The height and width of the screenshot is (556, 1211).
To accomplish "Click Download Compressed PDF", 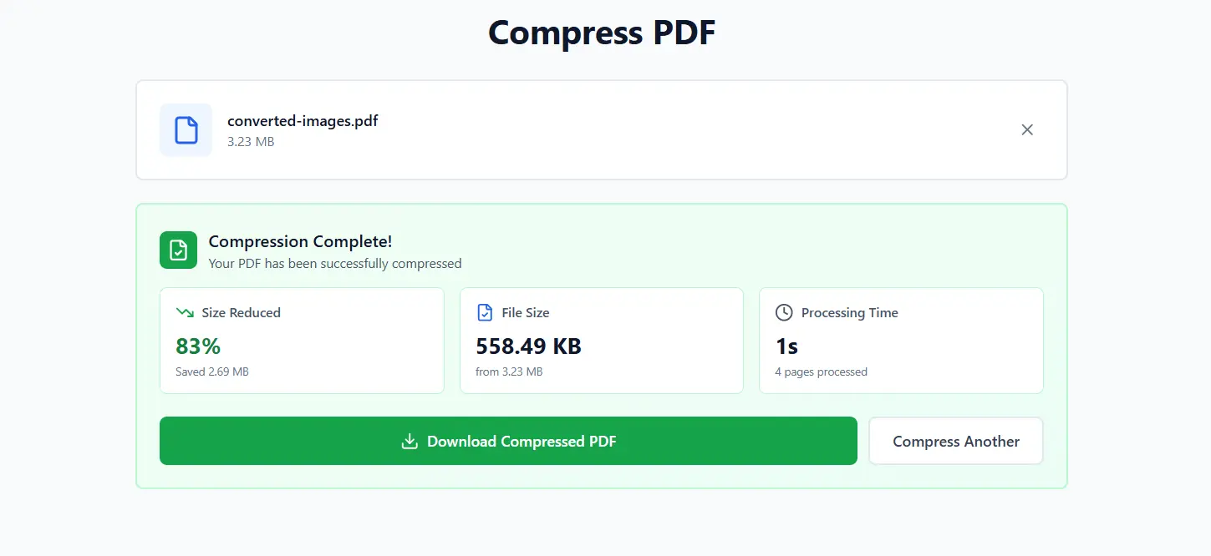I will [508, 441].
